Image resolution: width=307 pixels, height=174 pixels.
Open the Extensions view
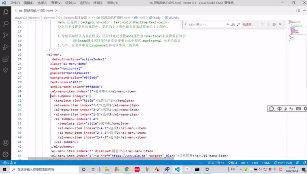pyautogui.click(x=6, y=59)
